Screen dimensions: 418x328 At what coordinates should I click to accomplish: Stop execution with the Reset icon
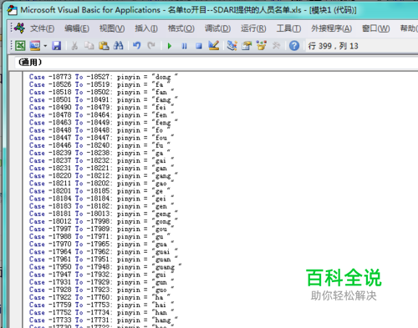click(199, 46)
